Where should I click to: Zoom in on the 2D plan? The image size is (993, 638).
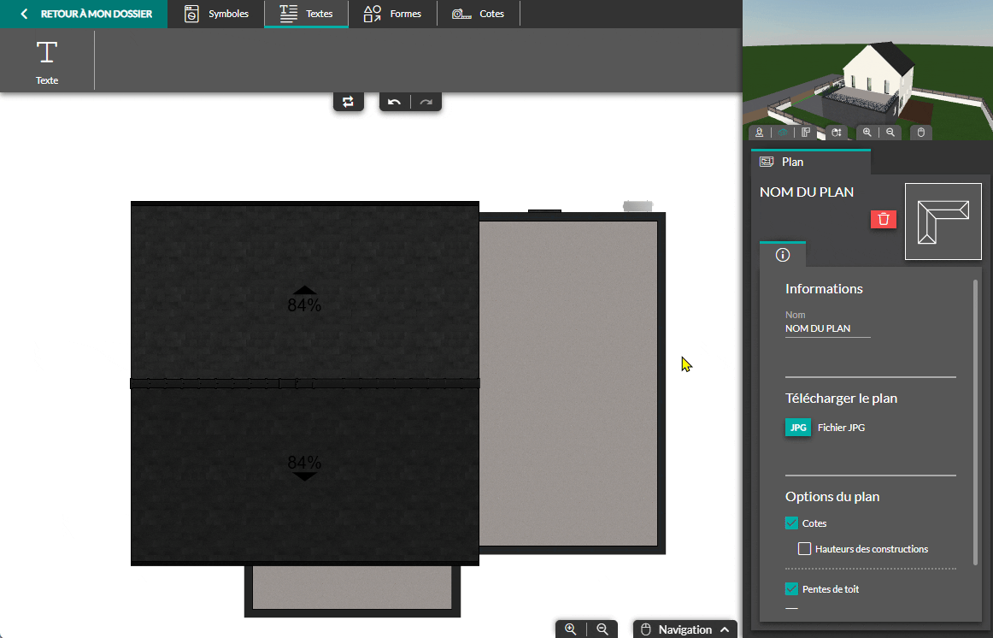click(570, 629)
